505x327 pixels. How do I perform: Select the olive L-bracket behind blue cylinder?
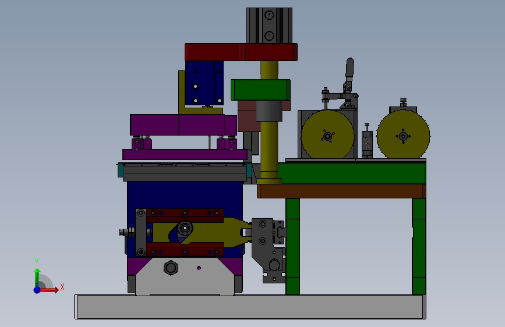(x=182, y=93)
